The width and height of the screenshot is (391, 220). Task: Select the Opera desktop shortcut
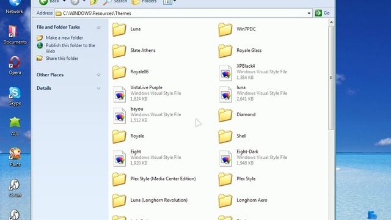click(x=15, y=65)
